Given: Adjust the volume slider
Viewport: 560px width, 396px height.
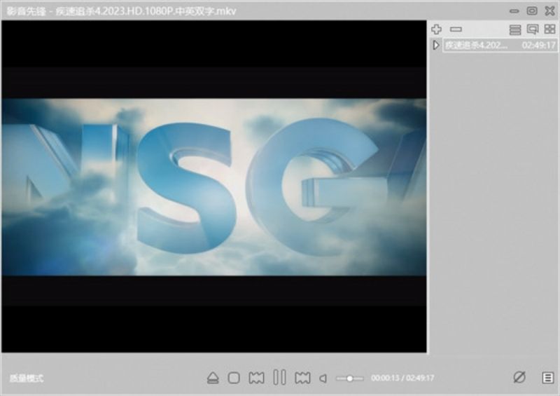Looking at the screenshot, I should click(349, 378).
